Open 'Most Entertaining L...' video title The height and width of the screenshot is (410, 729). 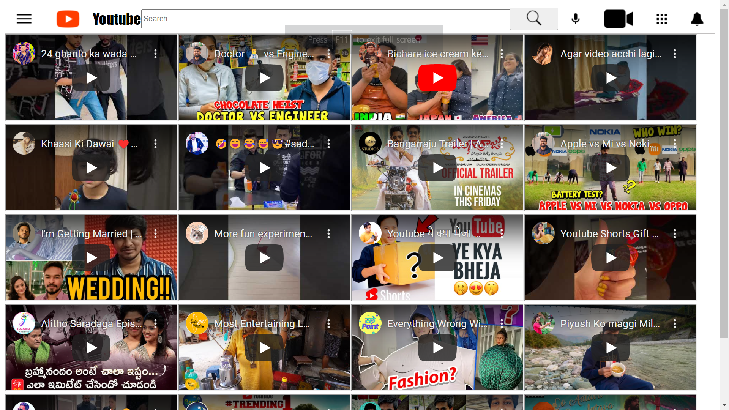coord(262,324)
